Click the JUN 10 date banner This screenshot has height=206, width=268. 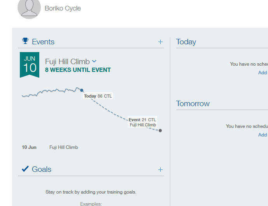[30, 65]
